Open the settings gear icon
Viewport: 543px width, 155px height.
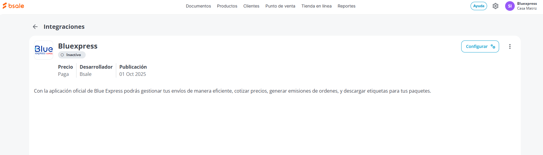(495, 6)
